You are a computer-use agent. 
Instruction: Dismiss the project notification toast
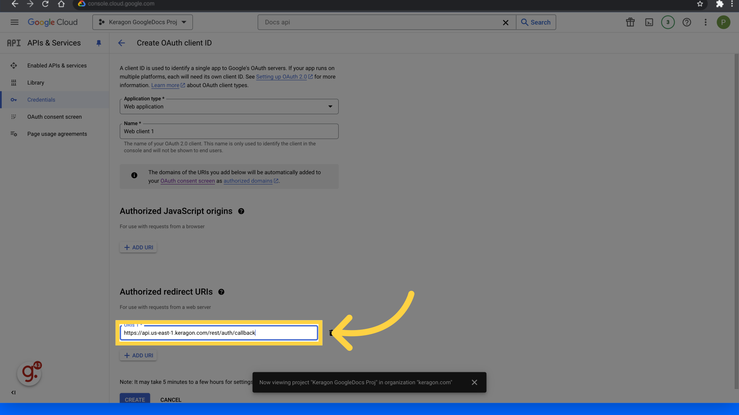coord(474,382)
